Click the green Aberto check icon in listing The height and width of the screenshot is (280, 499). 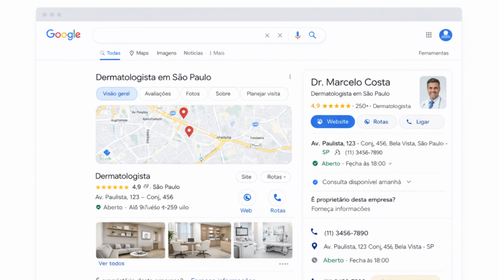point(98,207)
